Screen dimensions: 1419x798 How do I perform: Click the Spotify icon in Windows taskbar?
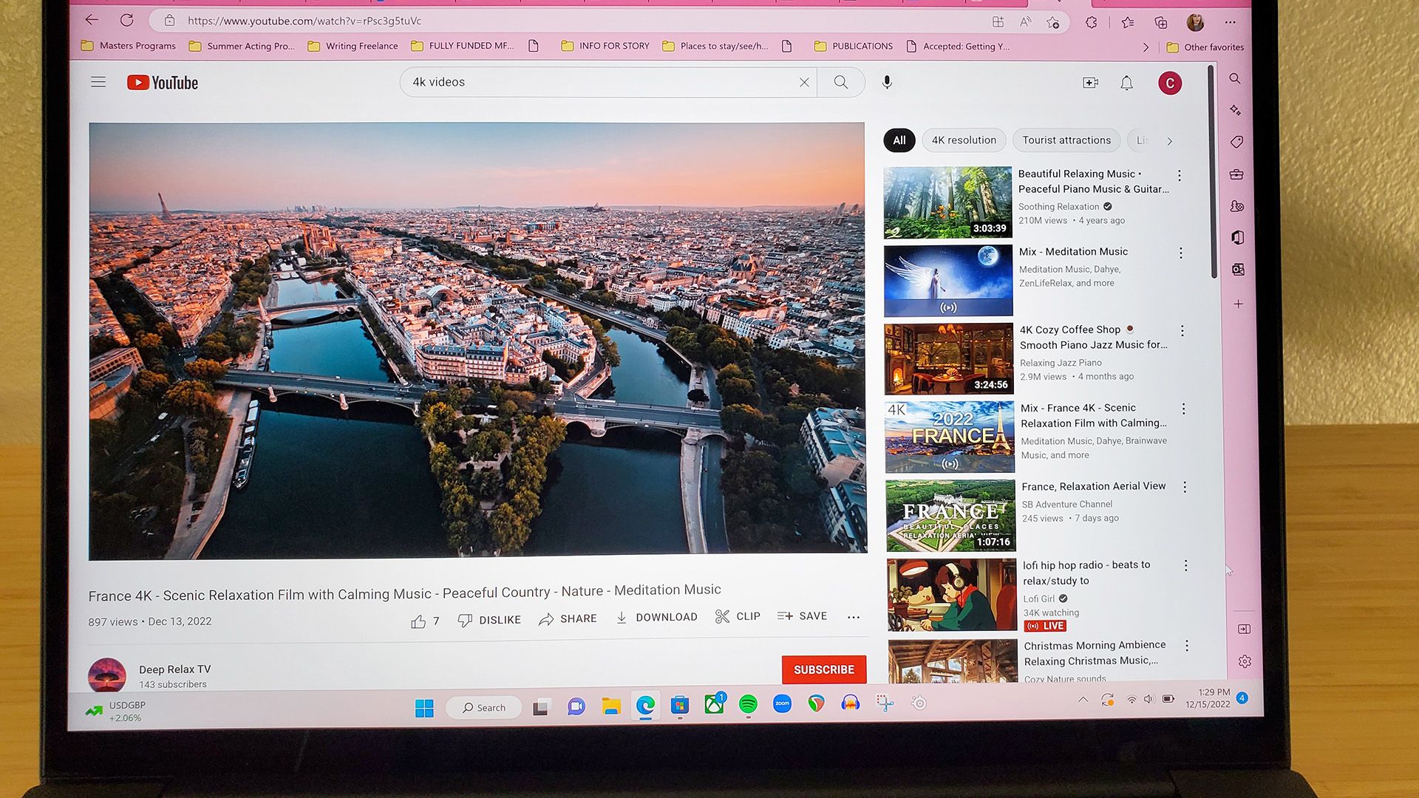(747, 703)
